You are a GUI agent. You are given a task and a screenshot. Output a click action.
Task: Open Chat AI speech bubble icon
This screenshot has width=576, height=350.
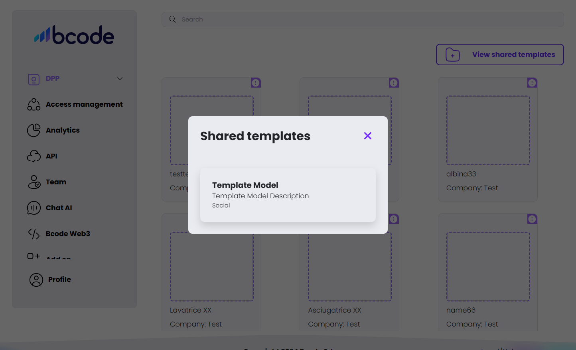click(34, 208)
